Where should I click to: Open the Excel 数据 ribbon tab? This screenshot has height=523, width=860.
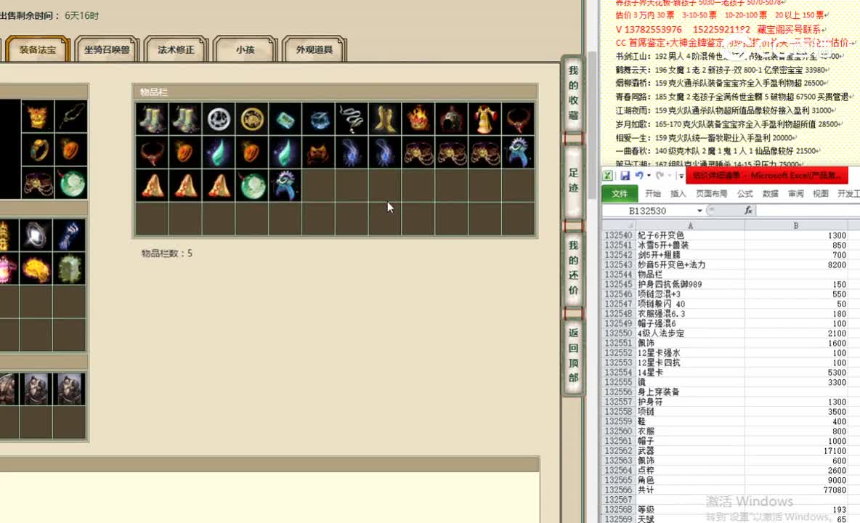tap(770, 193)
